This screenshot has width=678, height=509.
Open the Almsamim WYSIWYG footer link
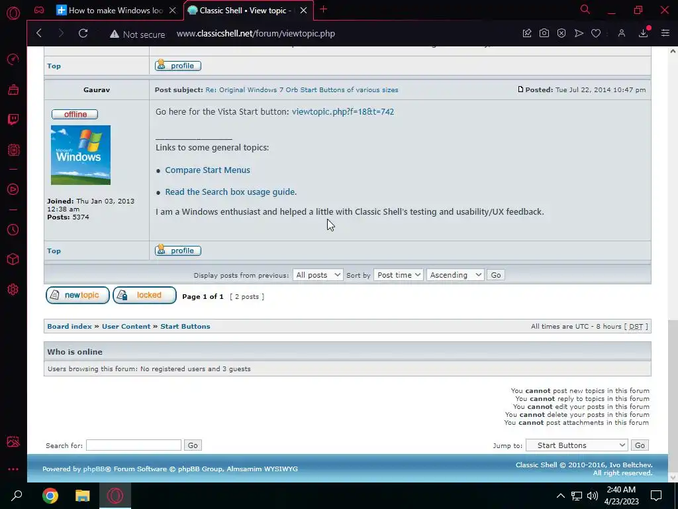(262, 469)
